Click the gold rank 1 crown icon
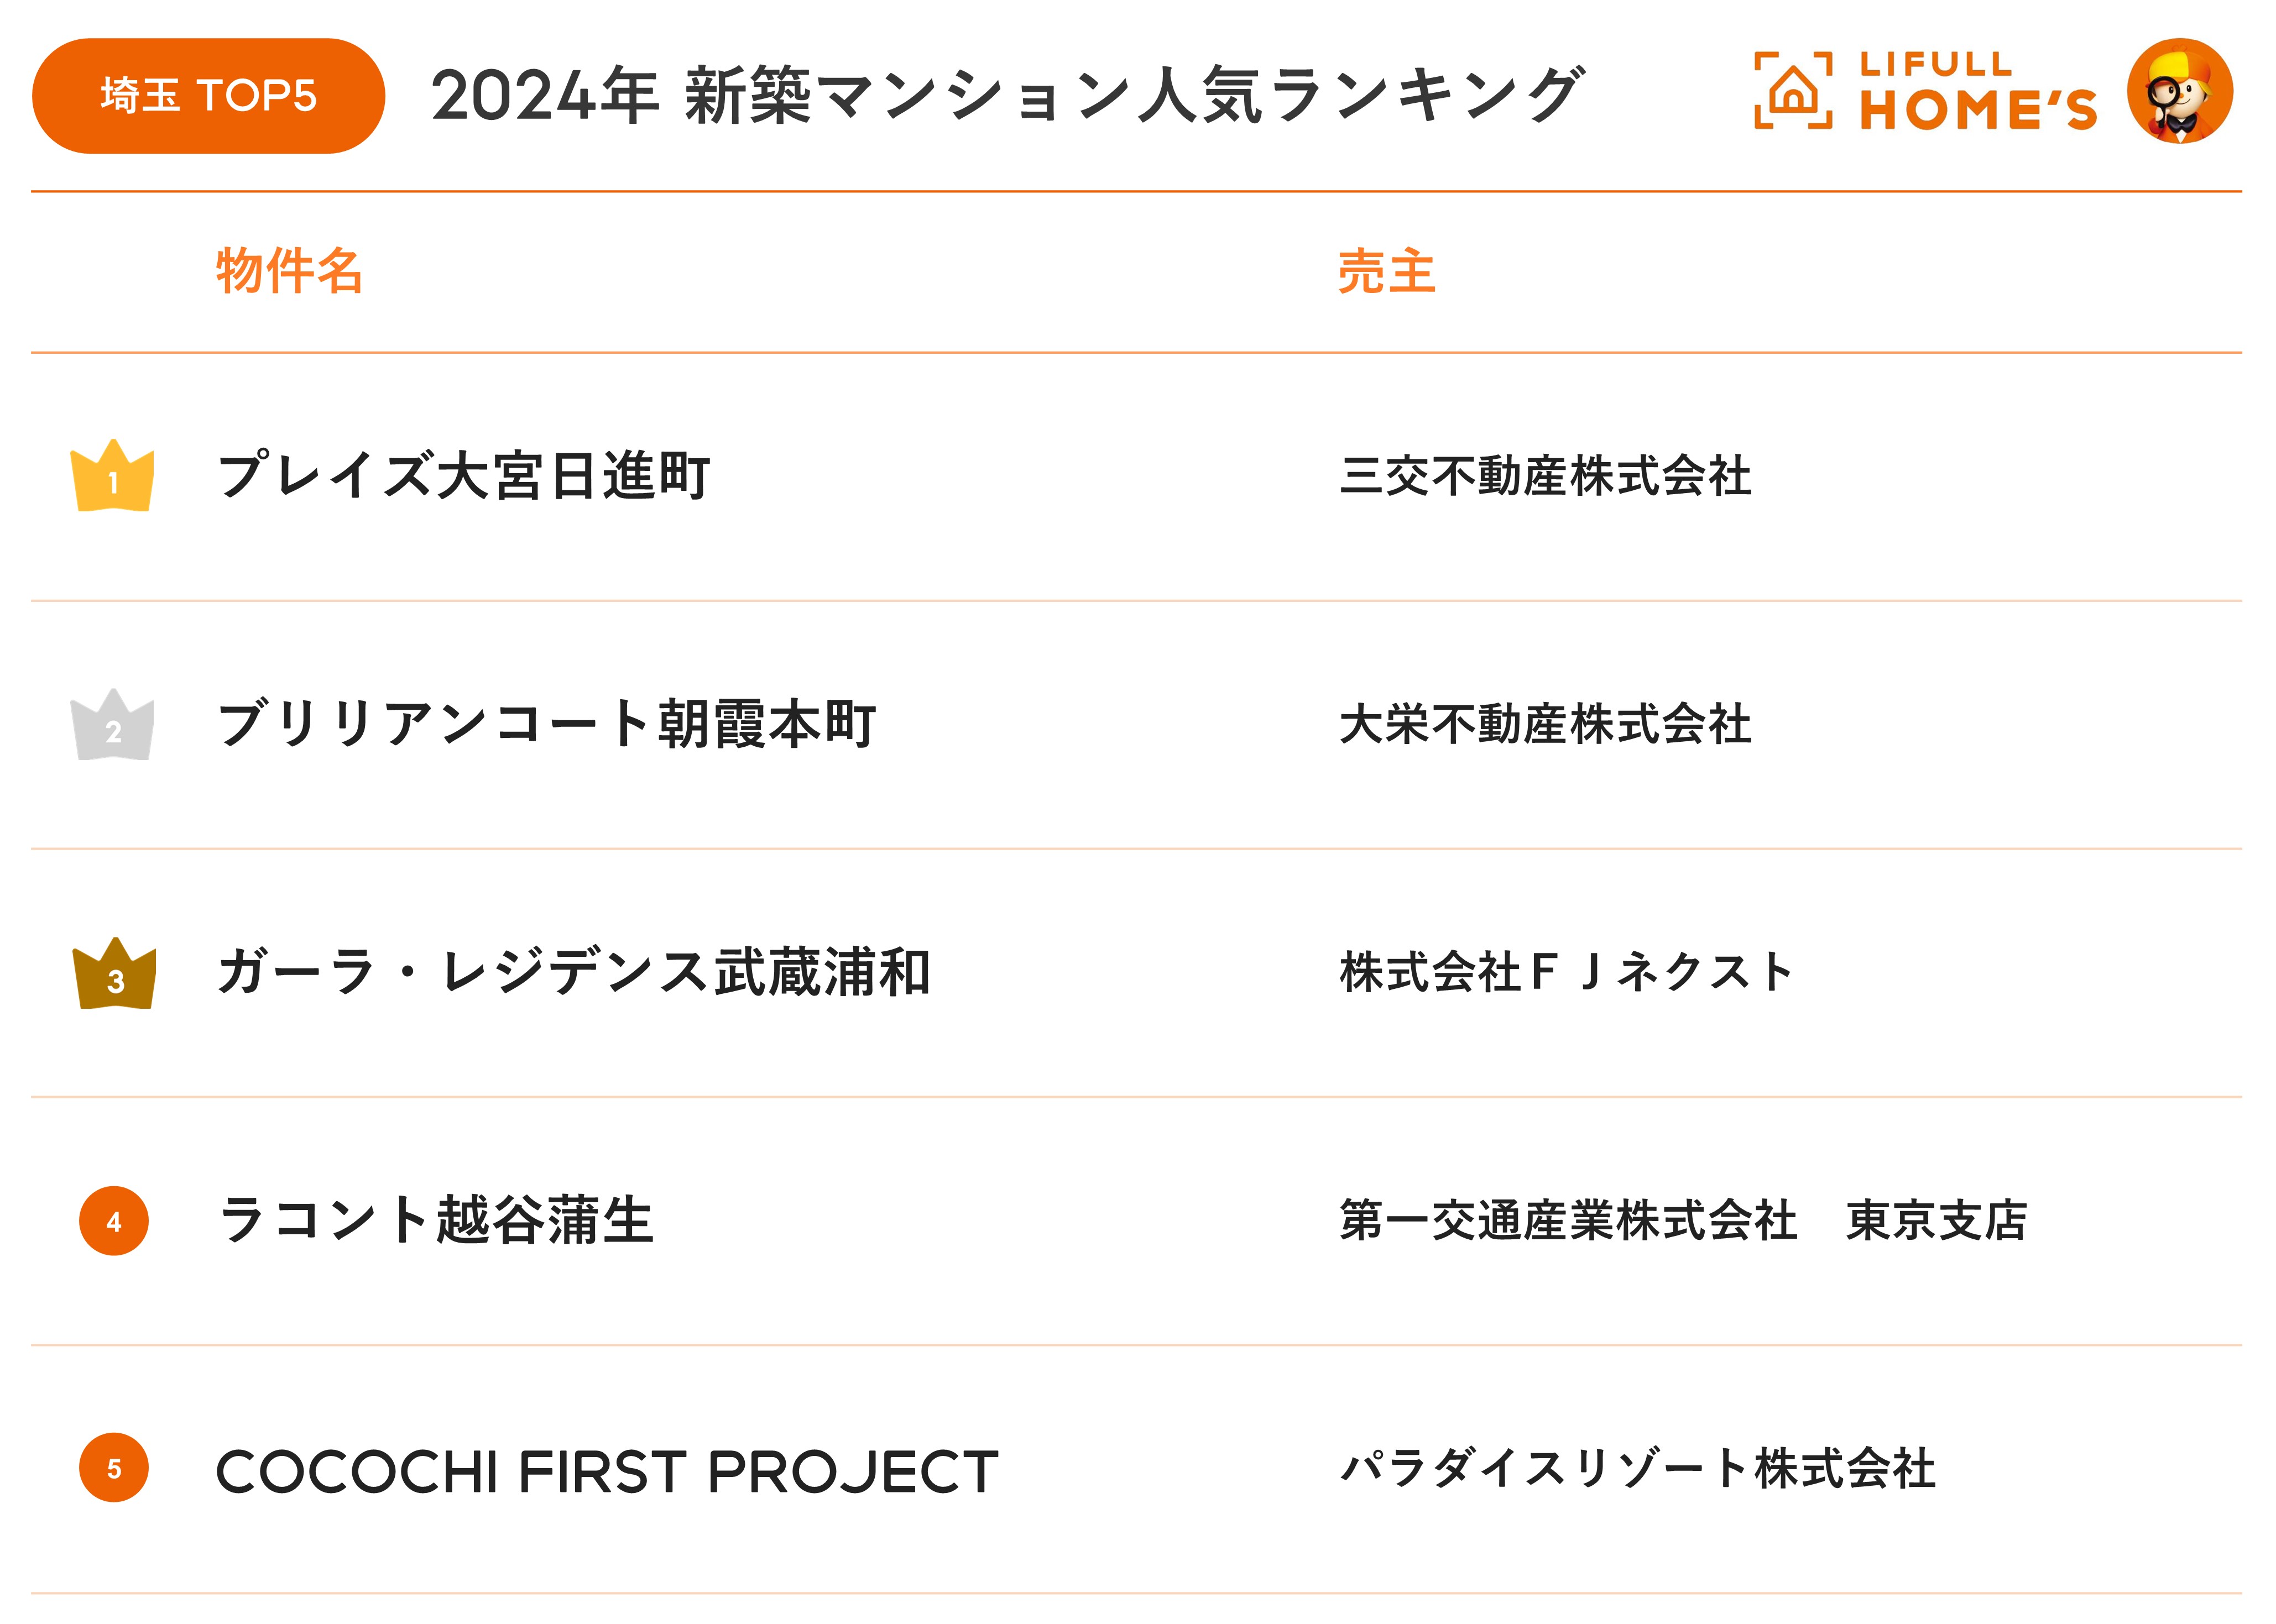 point(113,477)
